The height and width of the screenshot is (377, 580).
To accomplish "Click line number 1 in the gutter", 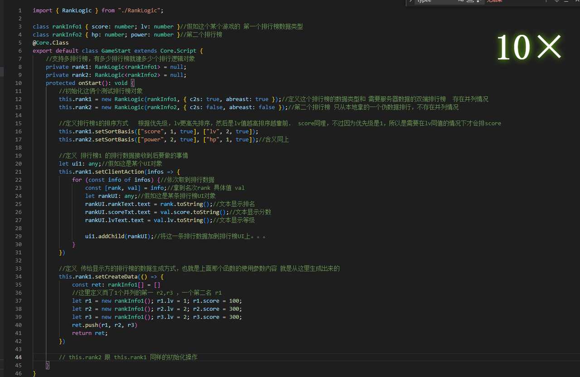I will click(20, 10).
